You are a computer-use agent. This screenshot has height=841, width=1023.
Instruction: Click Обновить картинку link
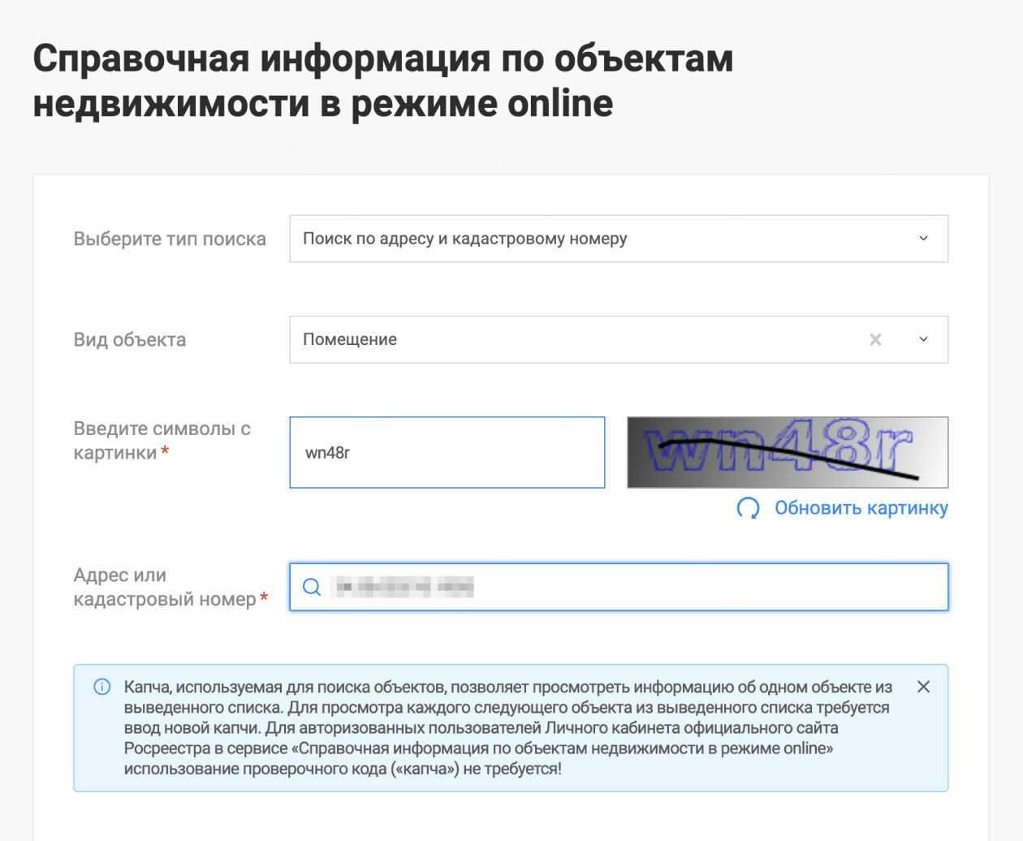click(x=861, y=508)
